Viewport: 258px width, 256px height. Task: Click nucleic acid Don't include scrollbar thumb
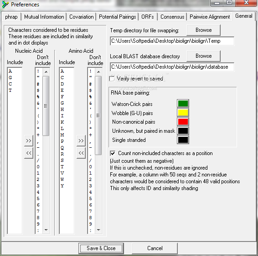click(46, 106)
